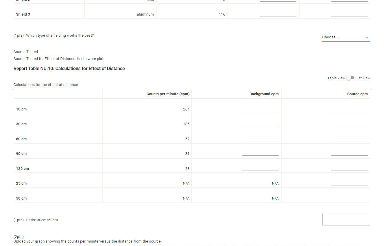This screenshot has width=392, height=246.
Task: Fill Background cpm field for 30 cm
Action: (x=260, y=123)
